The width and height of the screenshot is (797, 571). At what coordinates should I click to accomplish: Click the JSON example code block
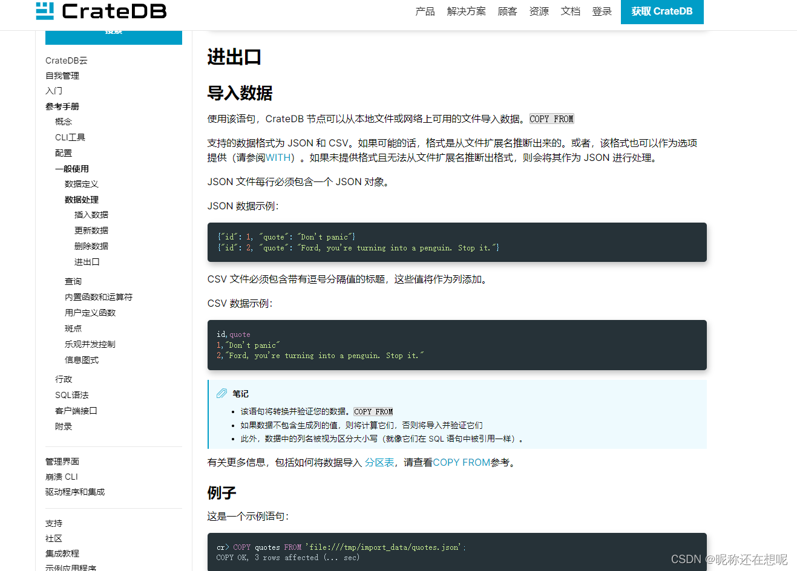457,242
